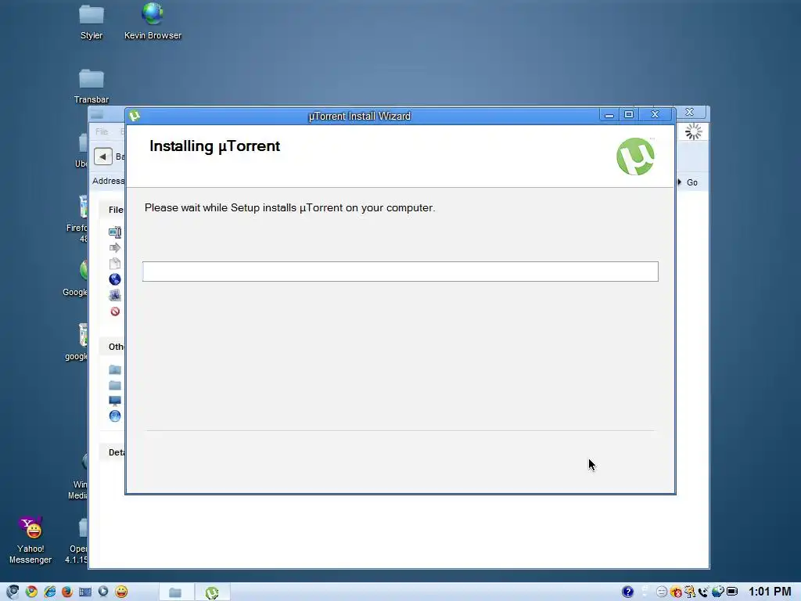Click the red delete icon in File tasks
This screenshot has width=801, height=601.
tap(115, 311)
